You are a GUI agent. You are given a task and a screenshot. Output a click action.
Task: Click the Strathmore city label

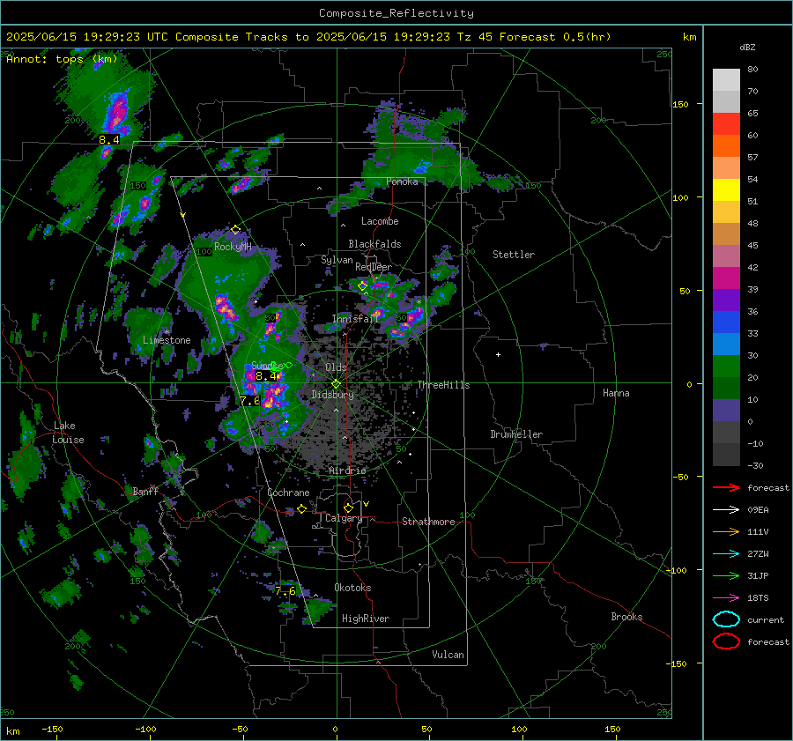(428, 522)
